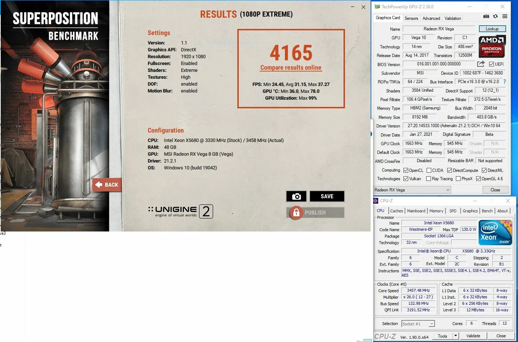Image resolution: width=518 pixels, height=342 pixels.
Task: Click the Close button in CPU-Z bottom bar
Action: point(501,336)
